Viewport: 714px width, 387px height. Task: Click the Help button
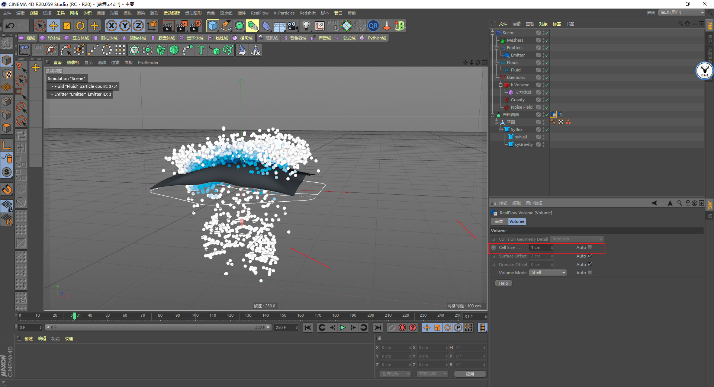pyautogui.click(x=503, y=283)
